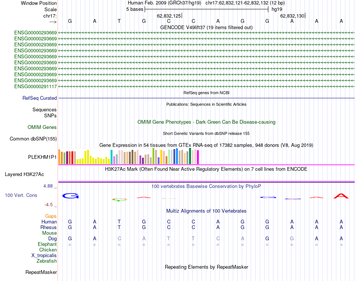Click the RefSeq Curated blue intron line
This screenshot has height=281, width=355.
(x=206, y=98)
